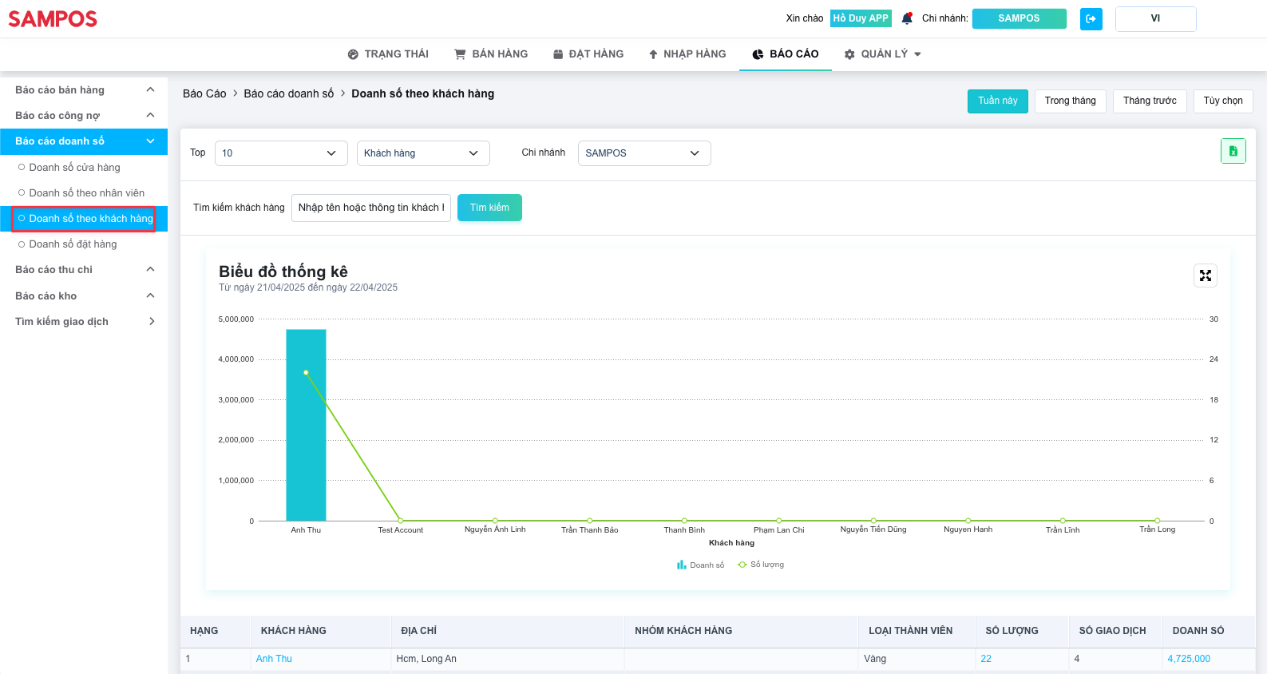Image resolution: width=1267 pixels, height=674 pixels.
Task: Click the Quản lý gear icon
Action: click(849, 54)
